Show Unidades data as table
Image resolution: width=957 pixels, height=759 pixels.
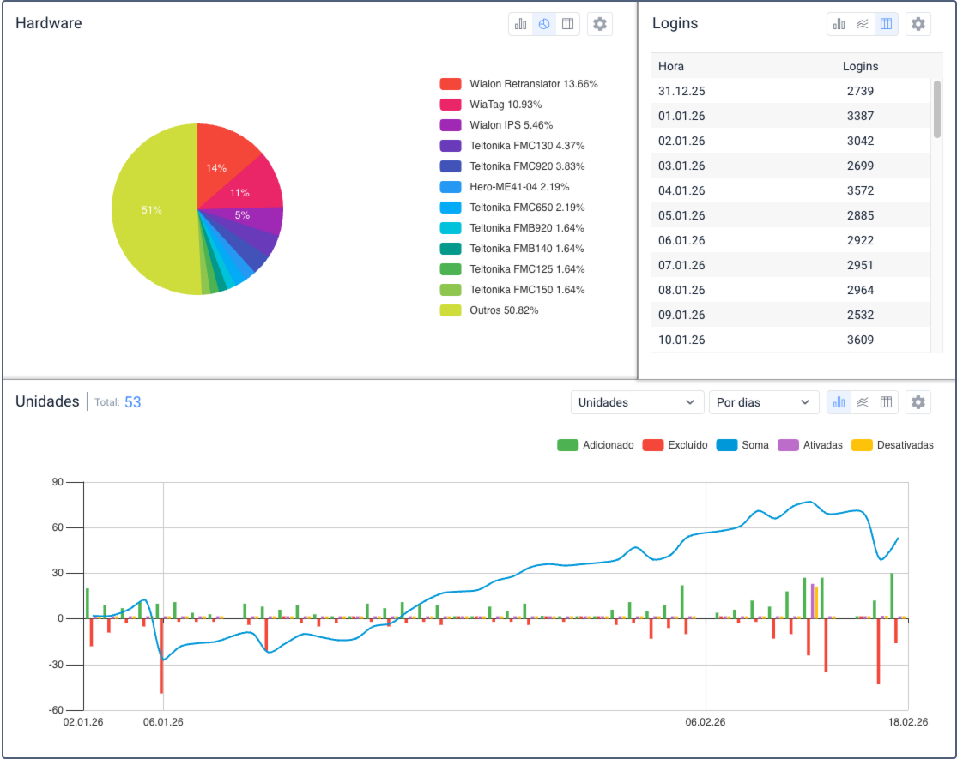coord(887,402)
